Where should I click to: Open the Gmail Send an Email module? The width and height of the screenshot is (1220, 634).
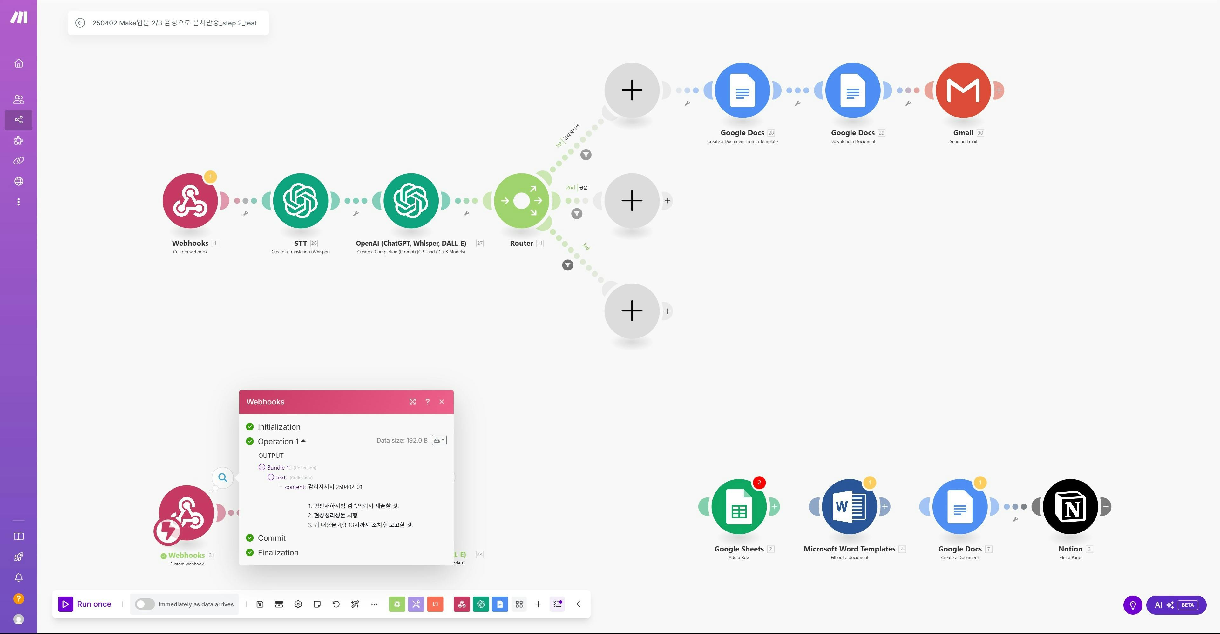[963, 90]
